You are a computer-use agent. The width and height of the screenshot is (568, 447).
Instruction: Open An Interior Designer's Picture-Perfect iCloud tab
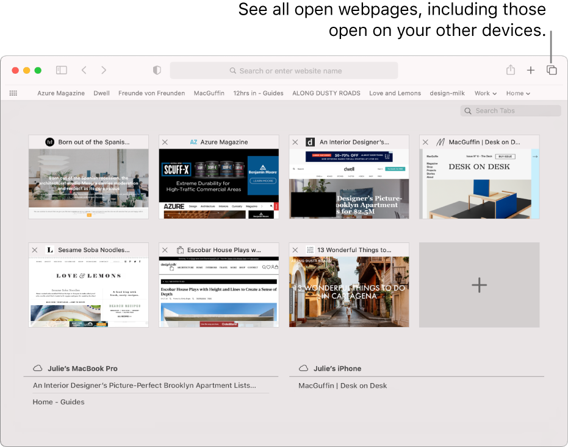(x=145, y=385)
